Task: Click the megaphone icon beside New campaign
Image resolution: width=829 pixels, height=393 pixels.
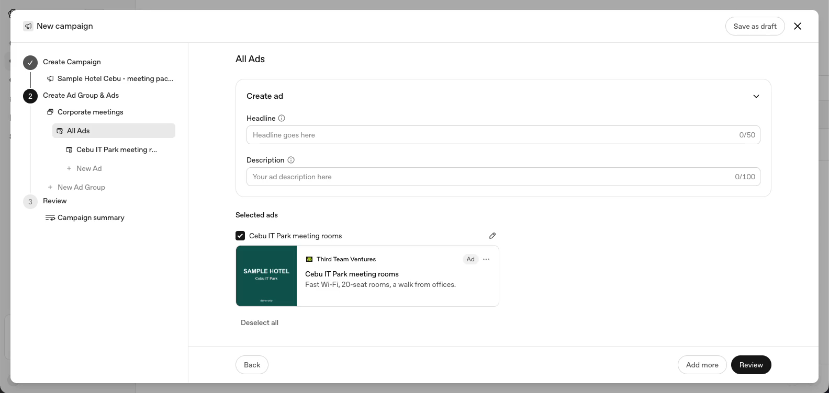Action: pos(28,26)
